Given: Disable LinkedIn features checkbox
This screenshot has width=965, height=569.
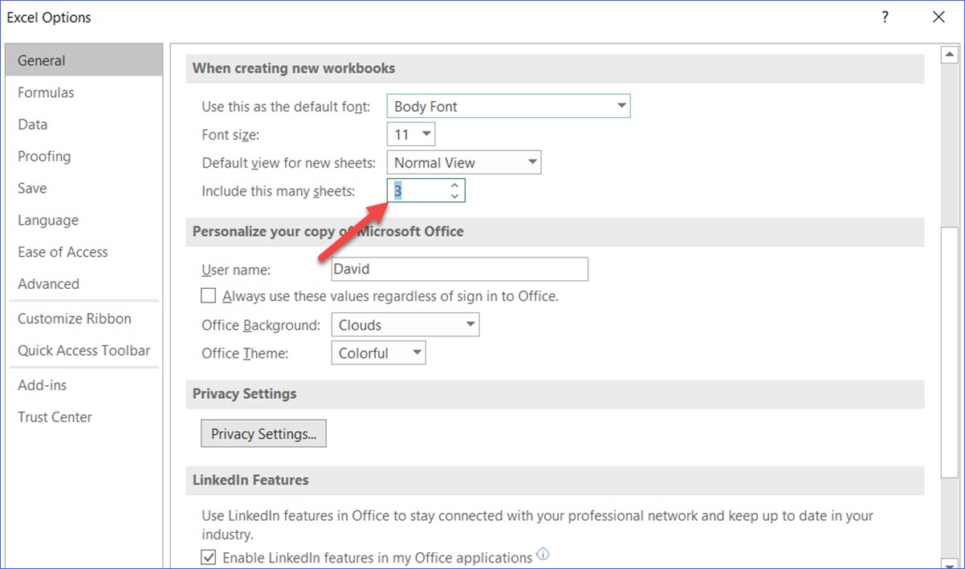Looking at the screenshot, I should pyautogui.click(x=209, y=557).
